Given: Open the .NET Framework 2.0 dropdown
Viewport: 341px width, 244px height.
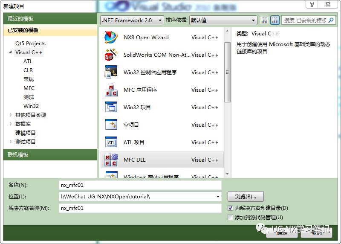Looking at the screenshot, I should 132,20.
